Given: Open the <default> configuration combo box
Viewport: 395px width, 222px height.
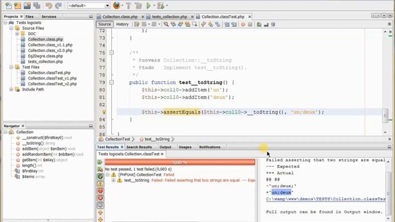Looking at the screenshot, I should pyautogui.click(x=89, y=6).
